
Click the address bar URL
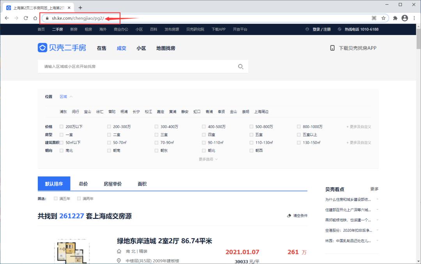tap(78, 18)
